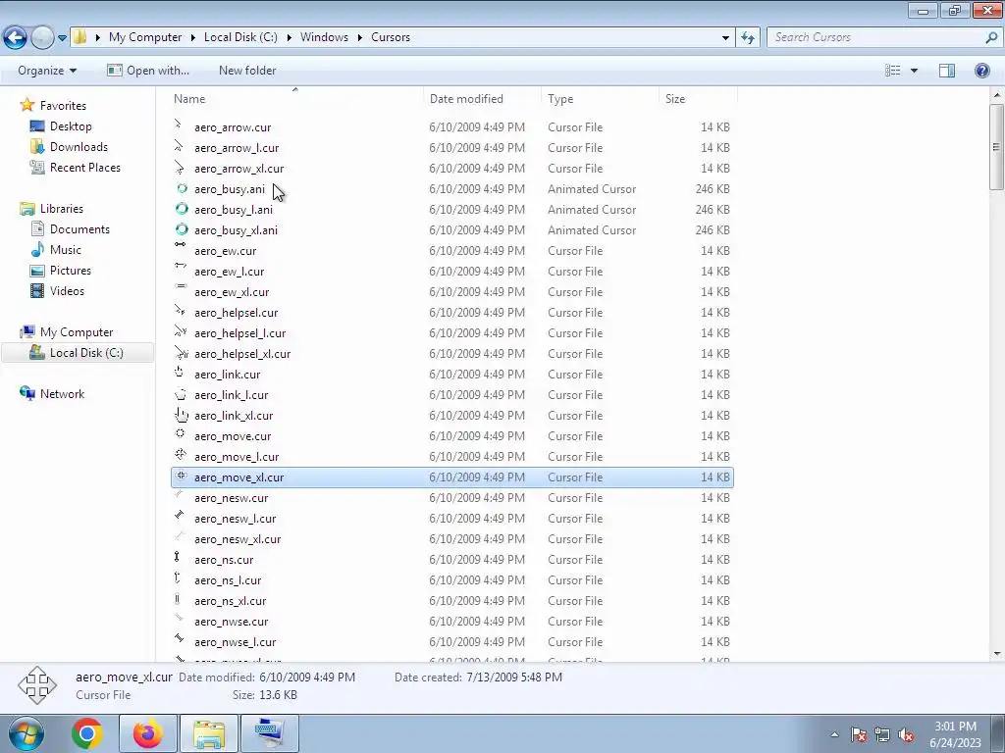
Task: Open the Pictures library
Action: (x=71, y=271)
